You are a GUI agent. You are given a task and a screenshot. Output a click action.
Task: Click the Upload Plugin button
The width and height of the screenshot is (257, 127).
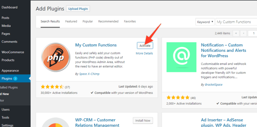coord(78,9)
